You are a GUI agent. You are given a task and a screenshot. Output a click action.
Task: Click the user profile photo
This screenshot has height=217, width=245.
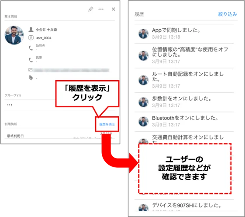pyautogui.click(x=14, y=35)
